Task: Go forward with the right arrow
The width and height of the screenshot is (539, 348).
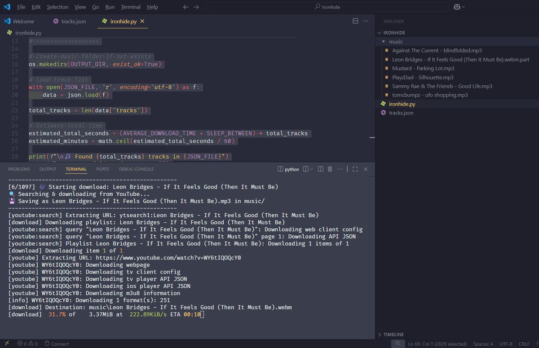Action: point(196,7)
